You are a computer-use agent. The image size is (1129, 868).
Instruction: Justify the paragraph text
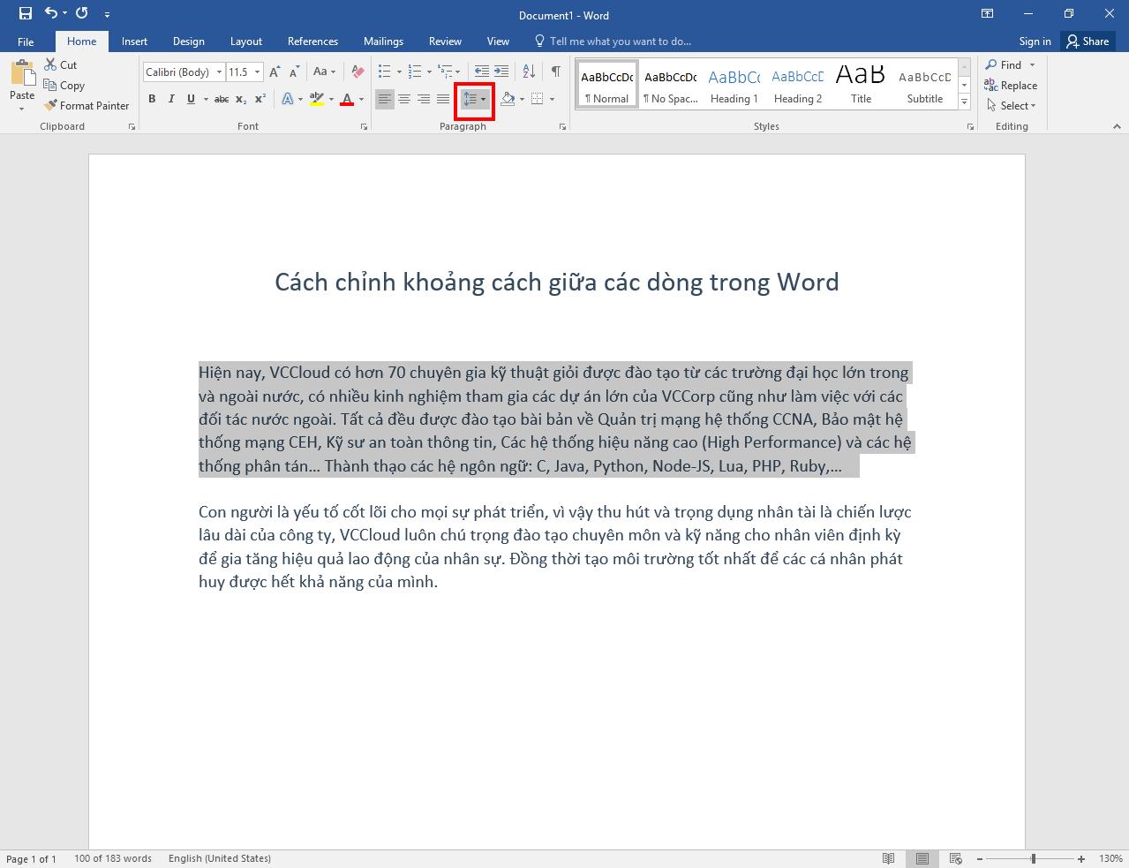pos(443,100)
